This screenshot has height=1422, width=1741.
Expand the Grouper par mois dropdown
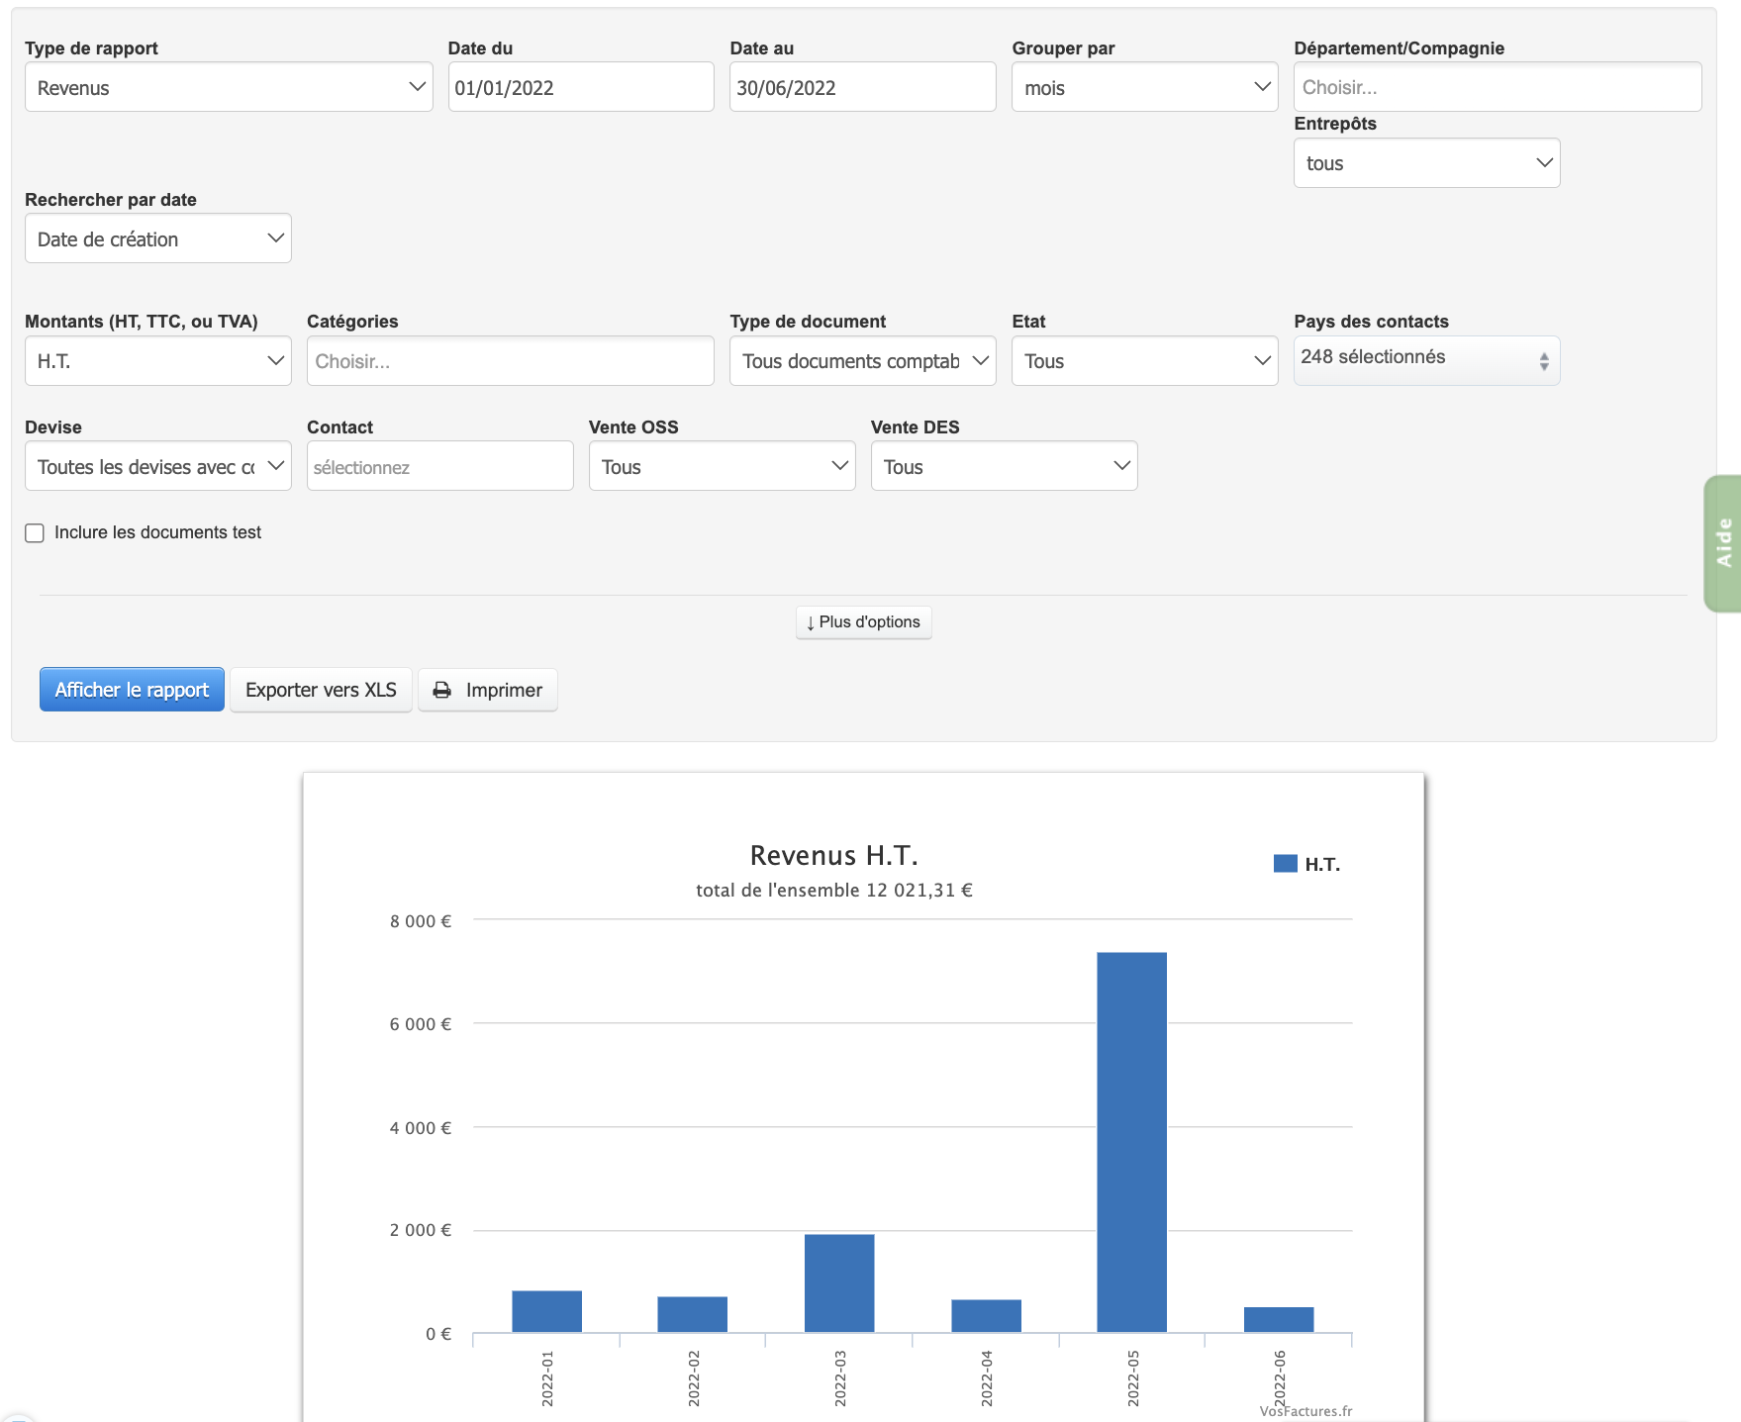[1144, 87]
